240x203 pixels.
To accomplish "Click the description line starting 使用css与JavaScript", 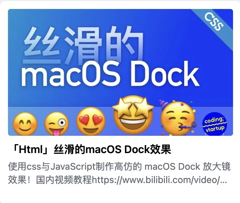I will (x=119, y=166).
